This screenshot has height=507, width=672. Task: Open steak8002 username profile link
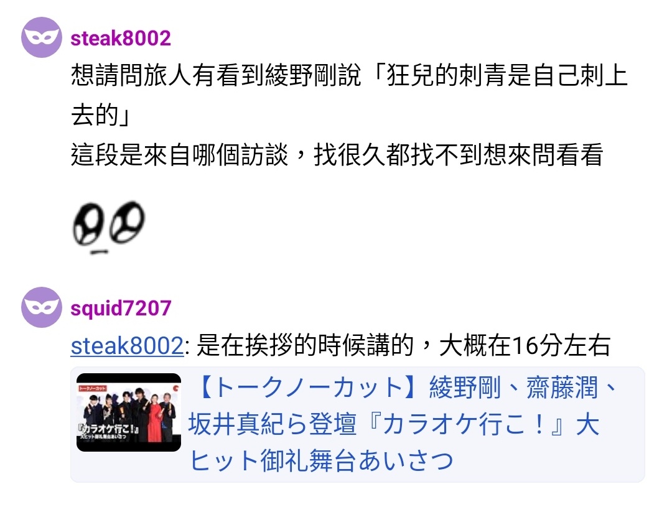pos(121,38)
